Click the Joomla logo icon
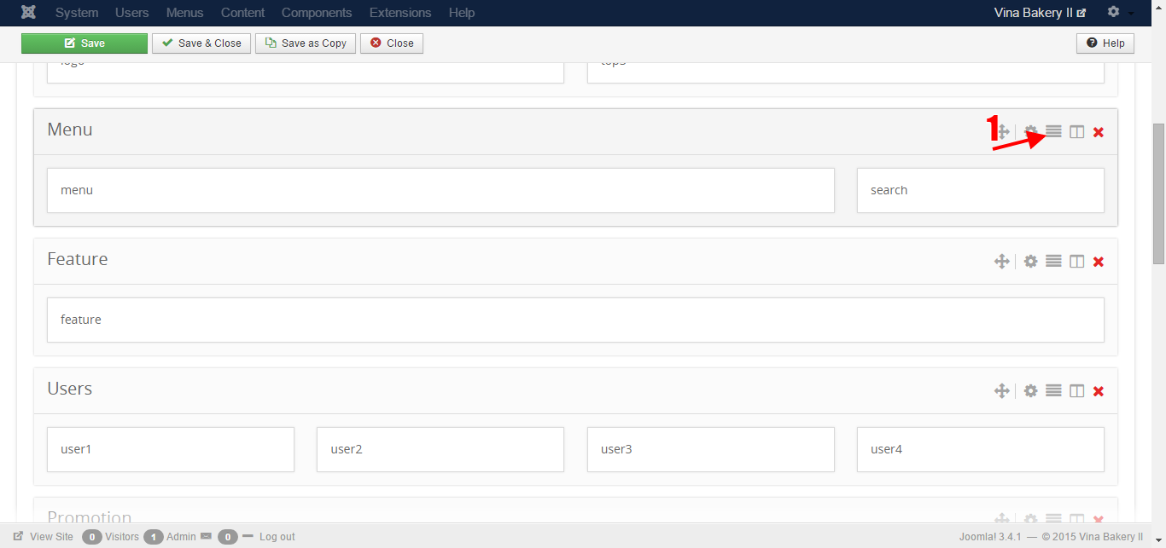The height and width of the screenshot is (548, 1166). tap(28, 13)
